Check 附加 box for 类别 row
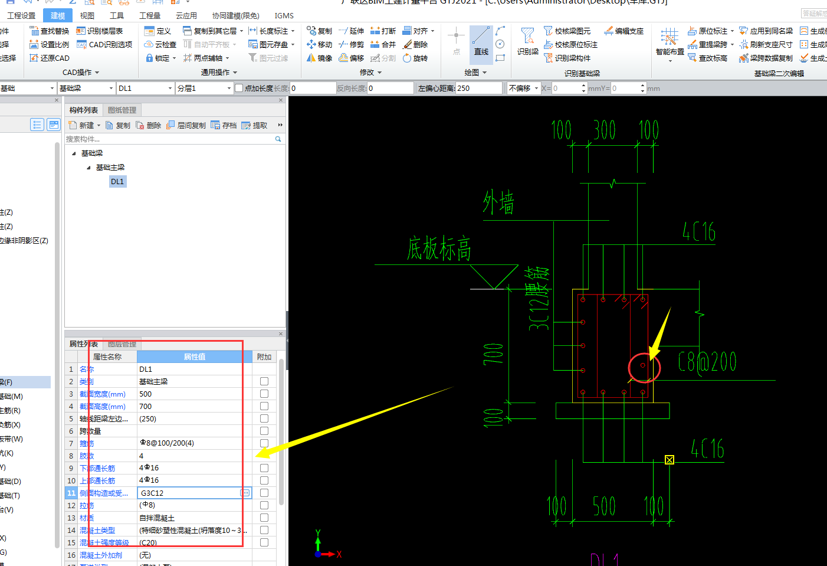The width and height of the screenshot is (827, 566). (x=264, y=381)
